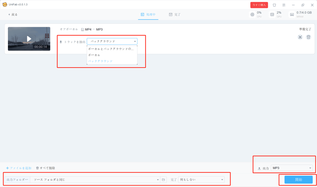Play the video thumbnail preview
This screenshot has height=187, width=317.
29,39
